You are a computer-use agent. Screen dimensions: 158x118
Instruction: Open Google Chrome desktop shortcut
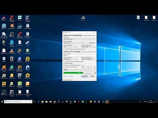coord(4,76)
